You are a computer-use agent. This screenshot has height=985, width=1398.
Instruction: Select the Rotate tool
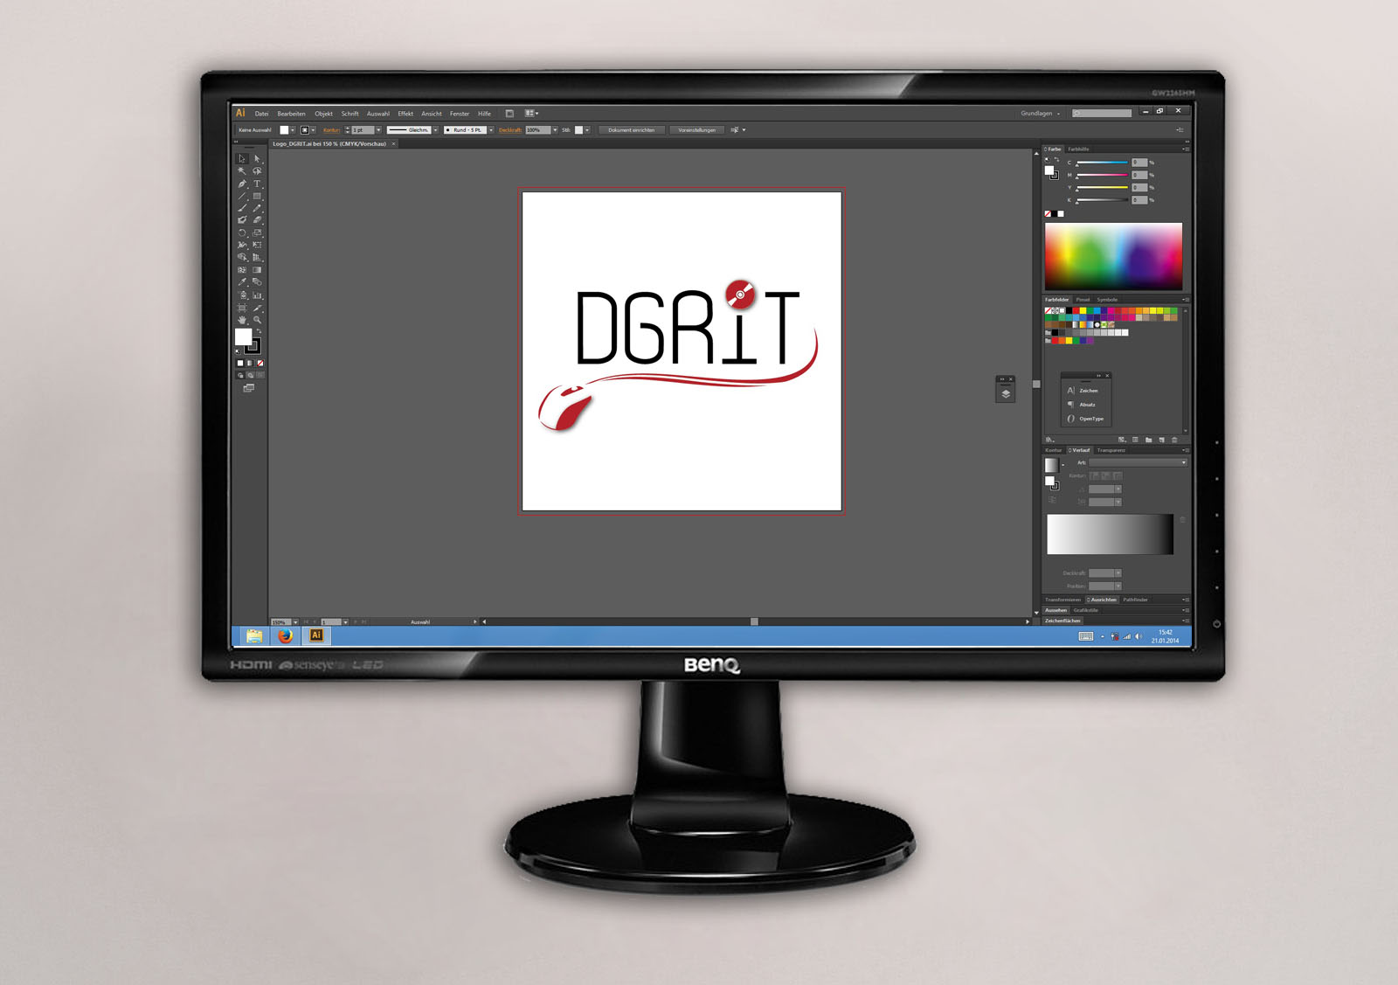[242, 232]
